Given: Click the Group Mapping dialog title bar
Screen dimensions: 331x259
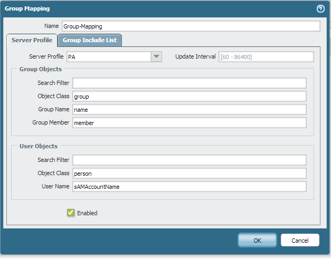Looking at the screenshot, I should tap(158, 8).
